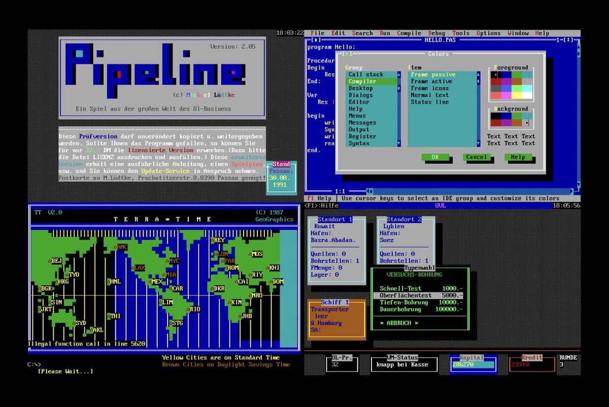The image size is (609, 407).
Task: Select Frame active in the Item list
Action: [x=442, y=81]
